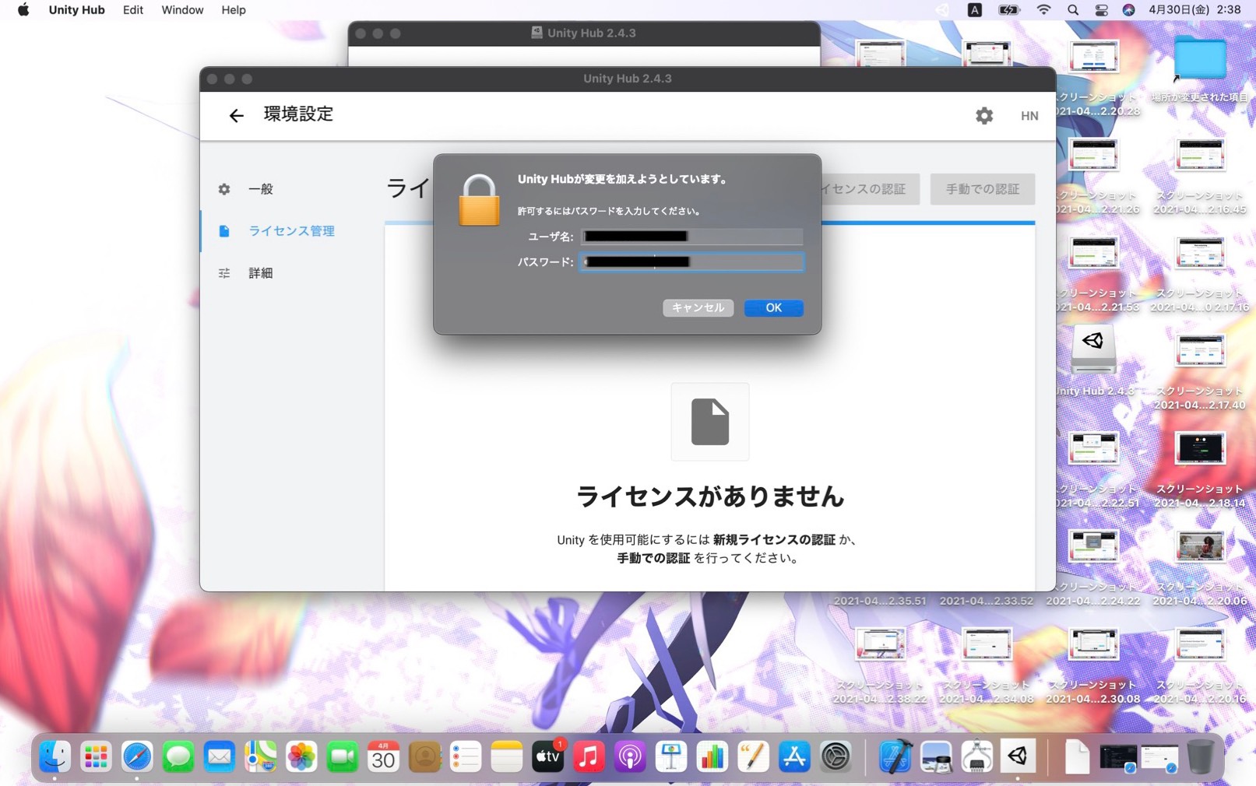
Task: Open Contacts from the Dock
Action: tap(424, 756)
